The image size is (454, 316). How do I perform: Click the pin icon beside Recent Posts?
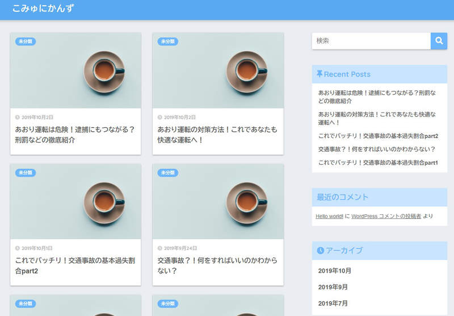coord(320,74)
